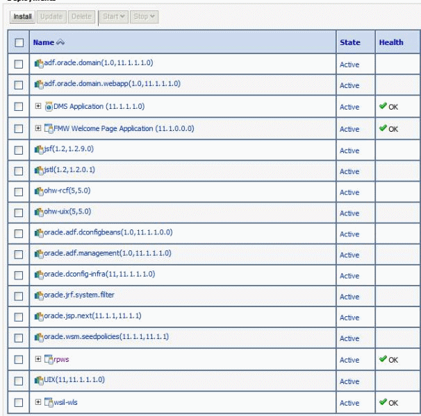Click the Update button

pos(51,17)
